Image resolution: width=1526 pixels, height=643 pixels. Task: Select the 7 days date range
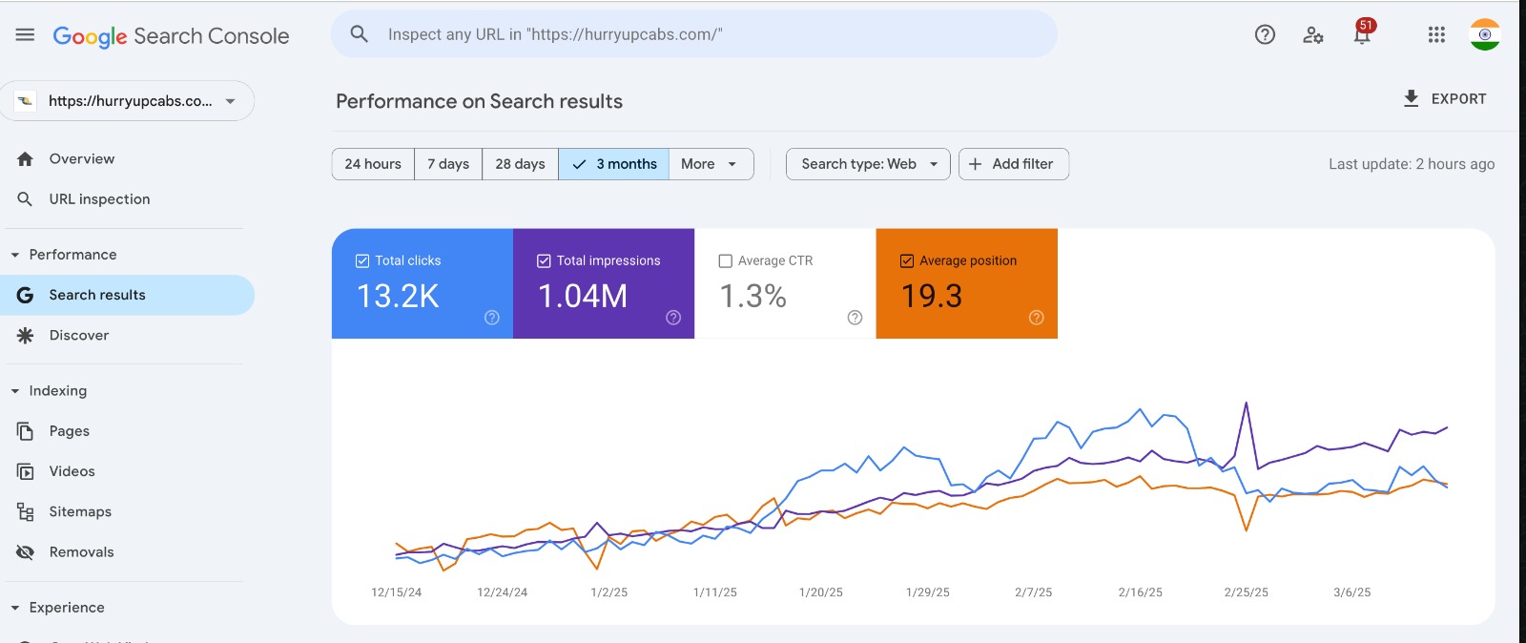pos(448,164)
